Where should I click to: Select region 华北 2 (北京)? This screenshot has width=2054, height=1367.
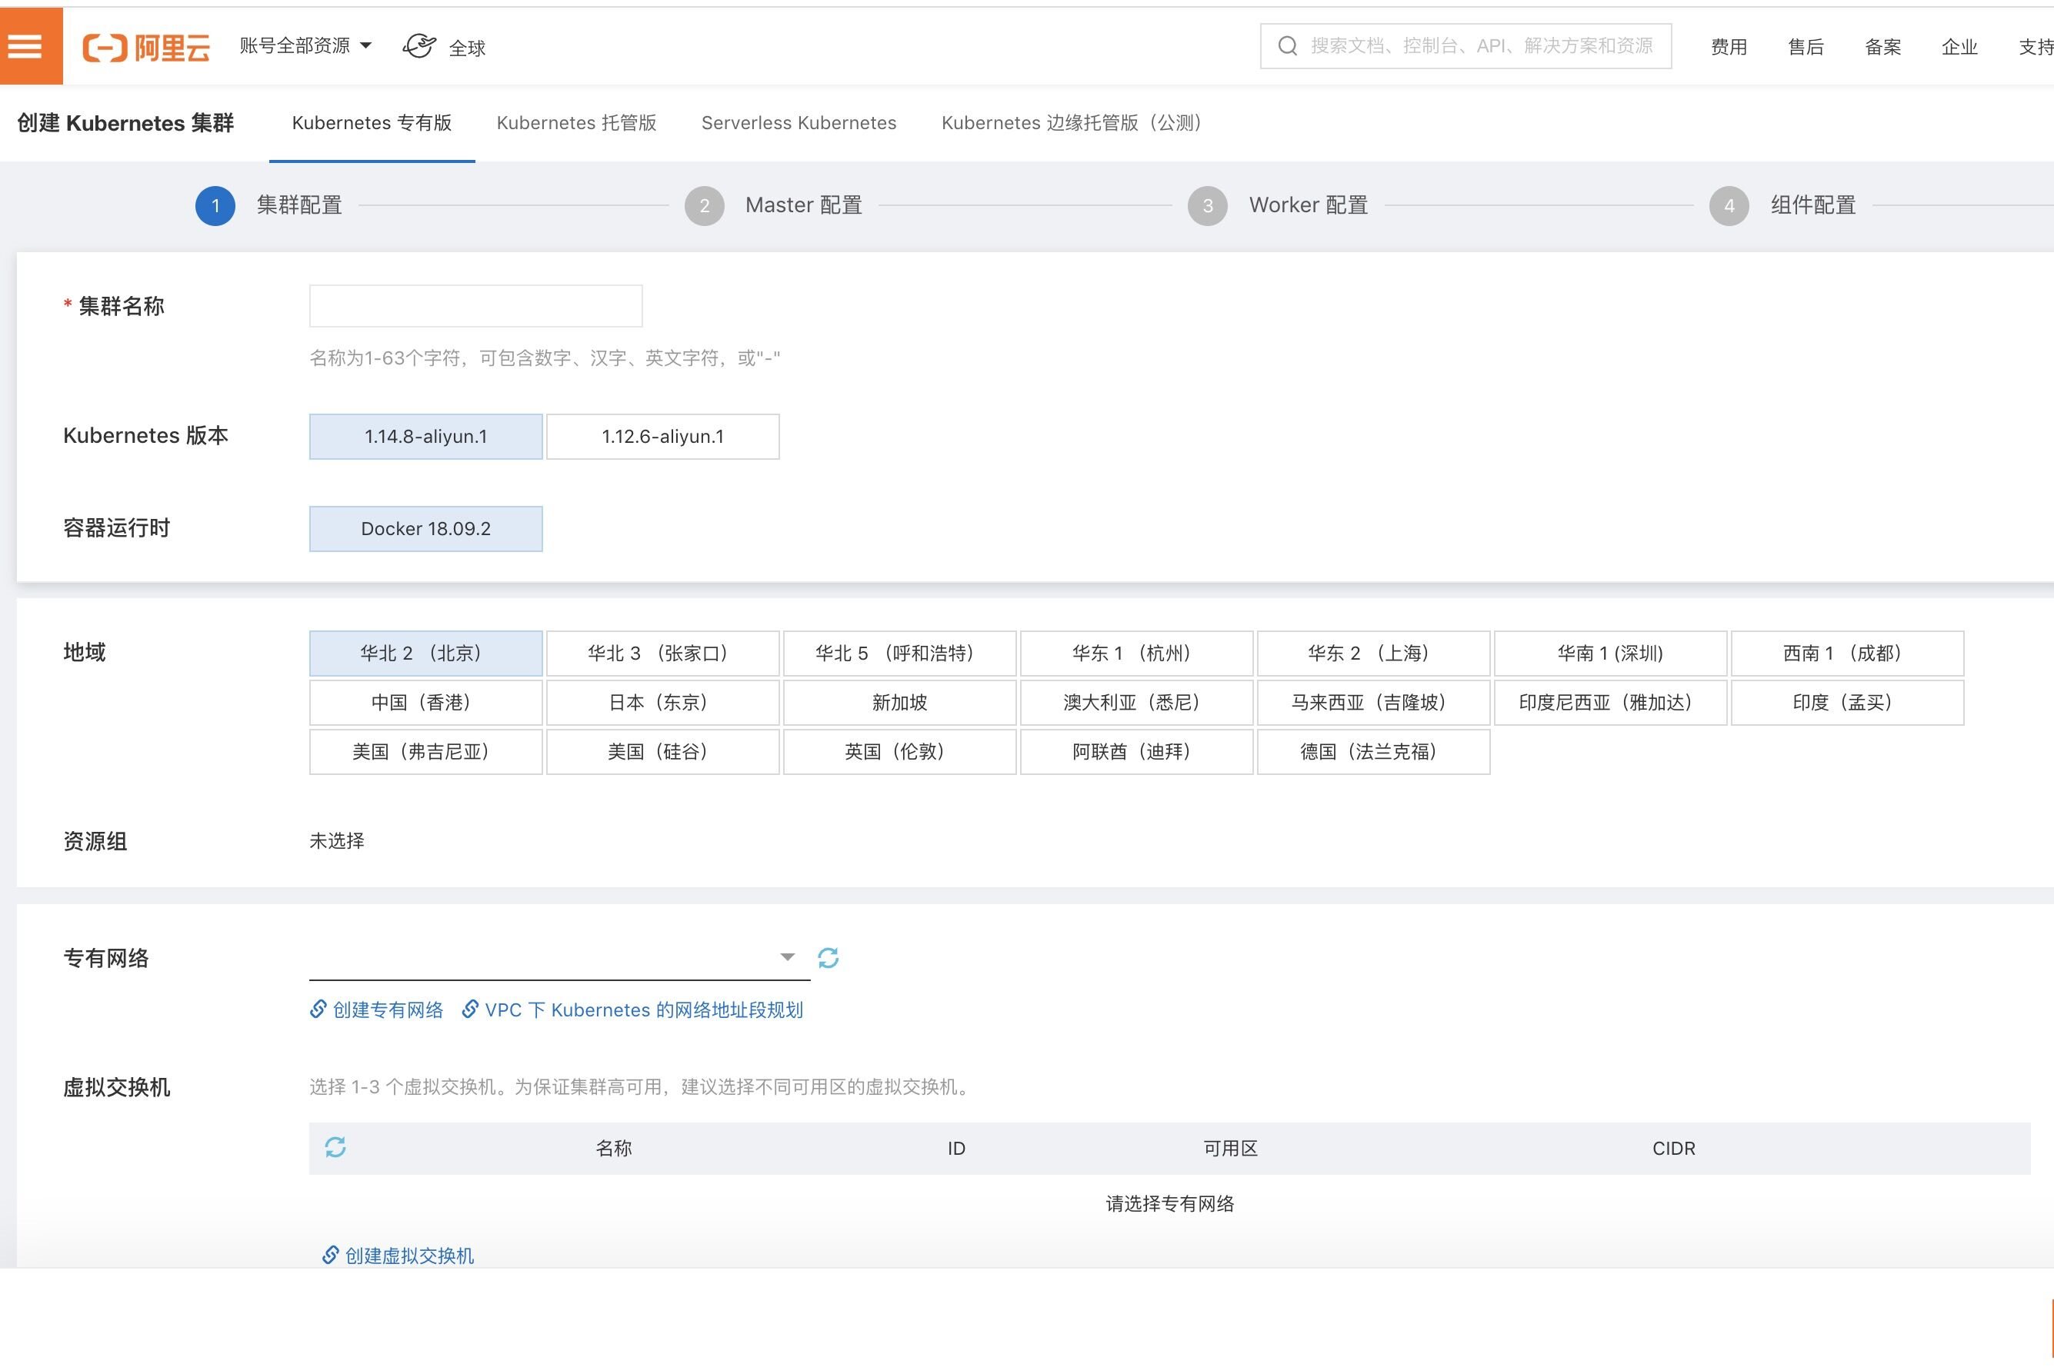coord(425,654)
